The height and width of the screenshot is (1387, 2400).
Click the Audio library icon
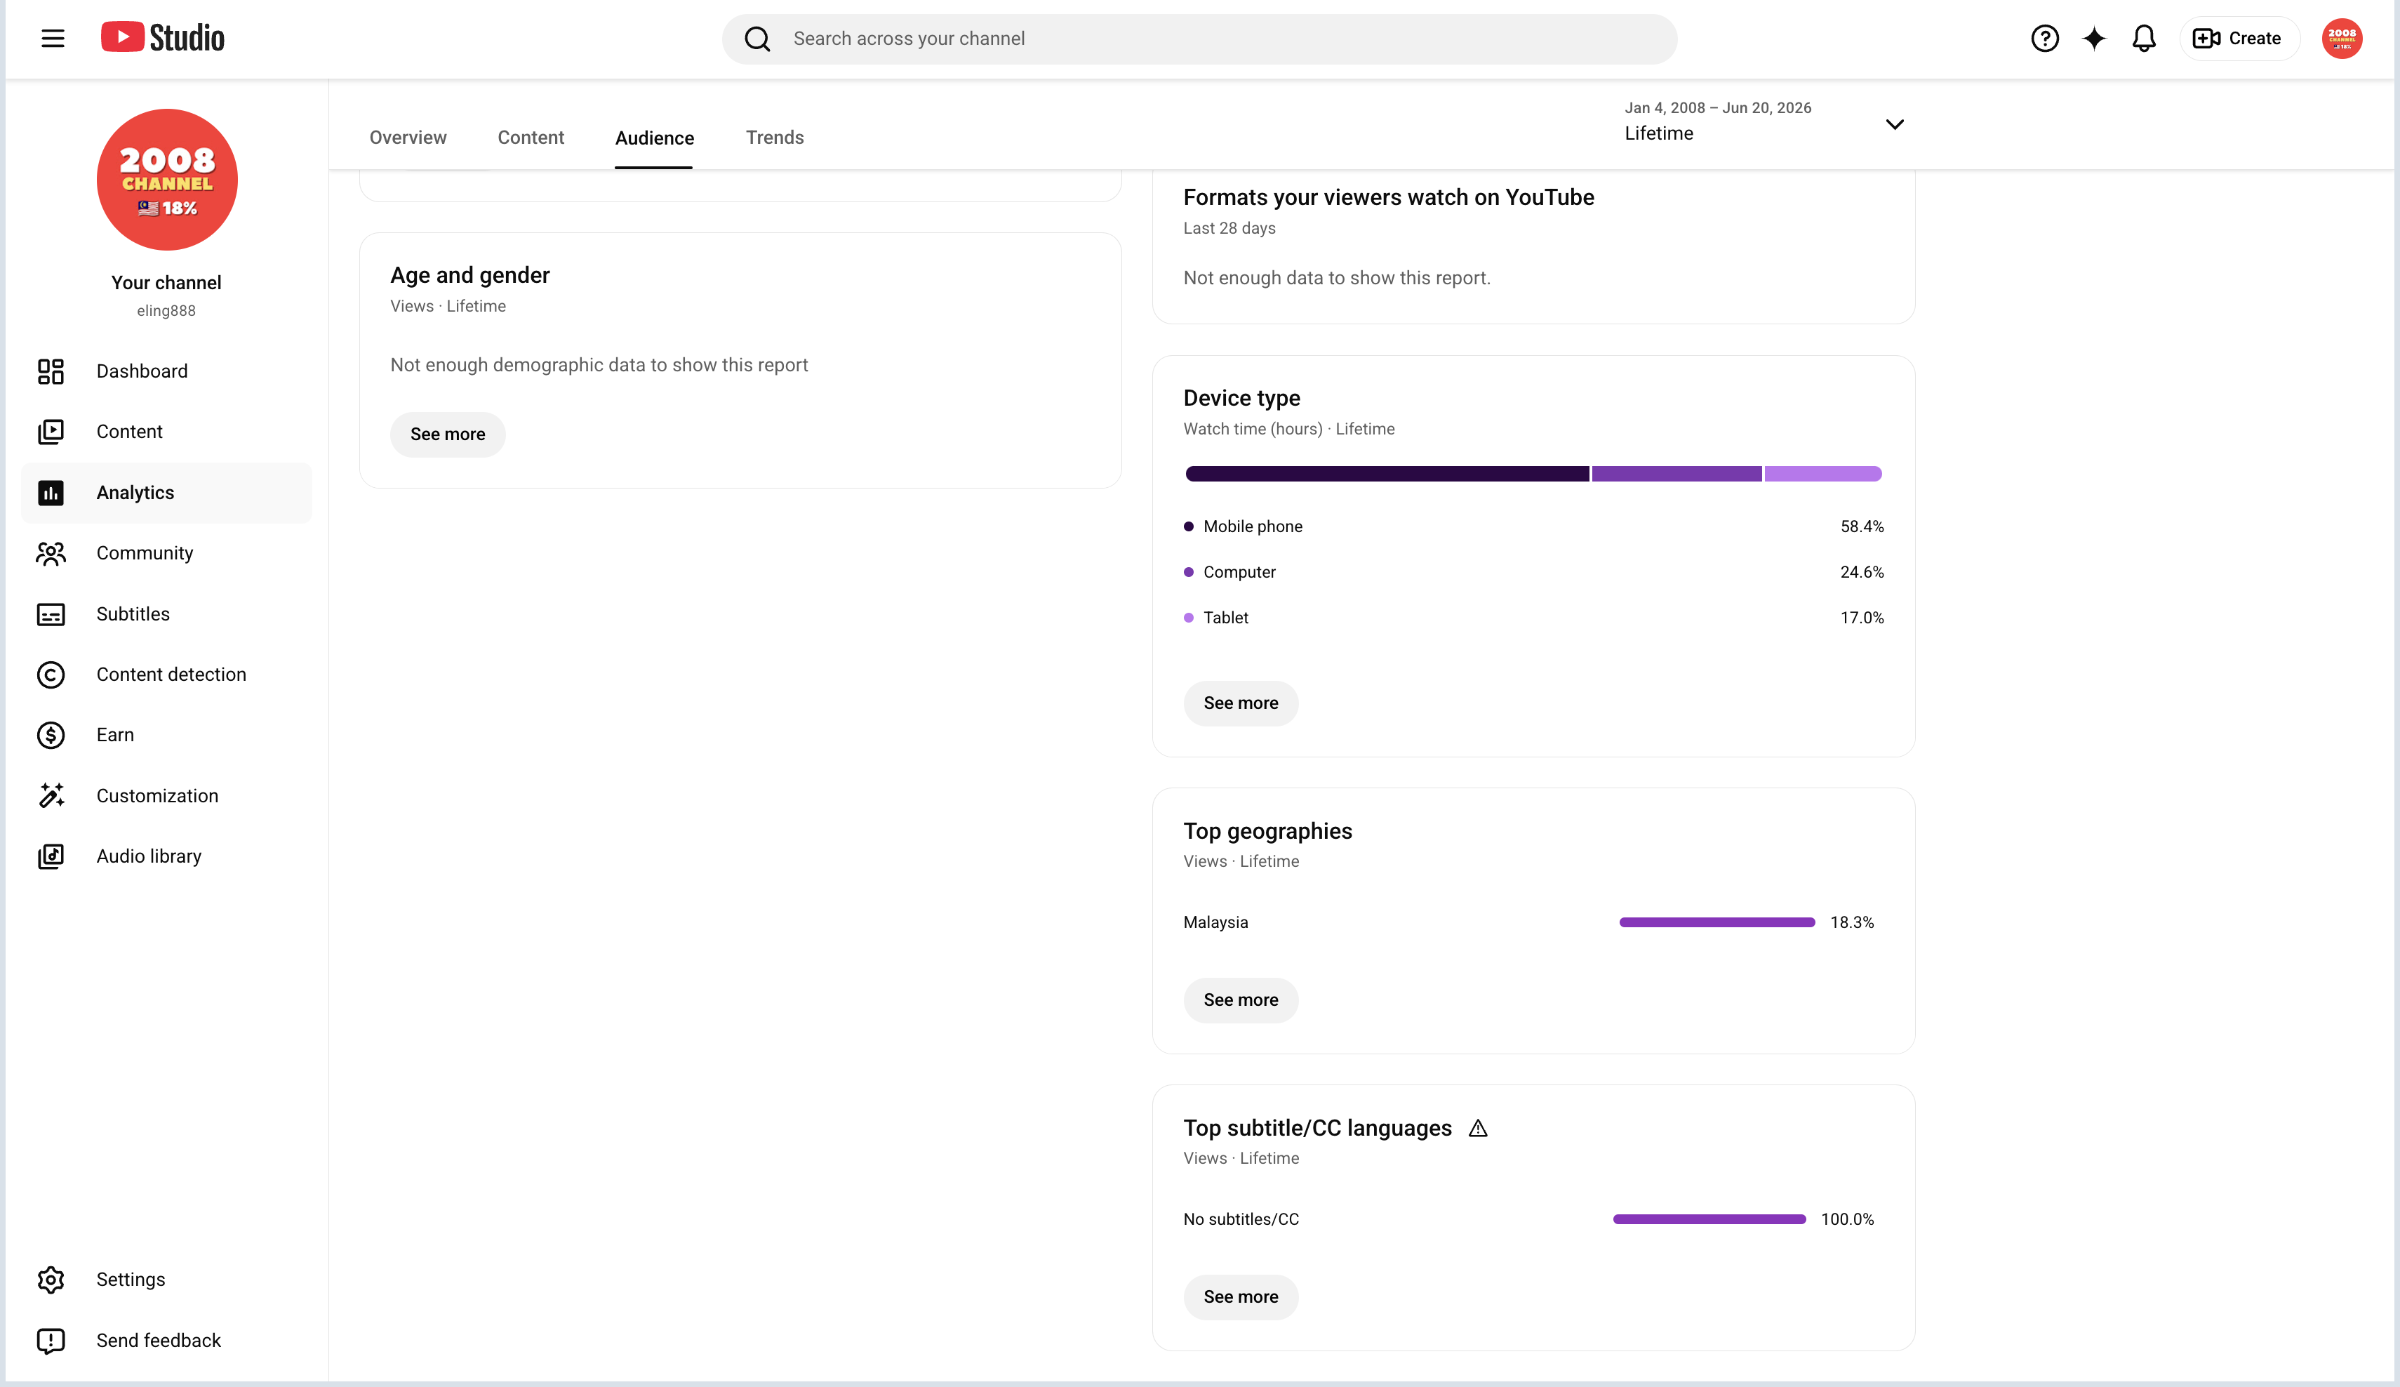click(x=51, y=856)
